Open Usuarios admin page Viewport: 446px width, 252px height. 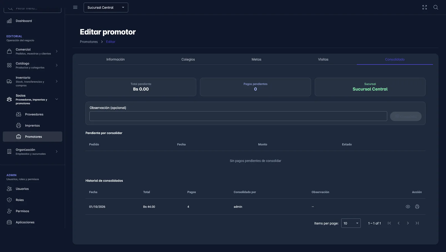(x=32, y=189)
